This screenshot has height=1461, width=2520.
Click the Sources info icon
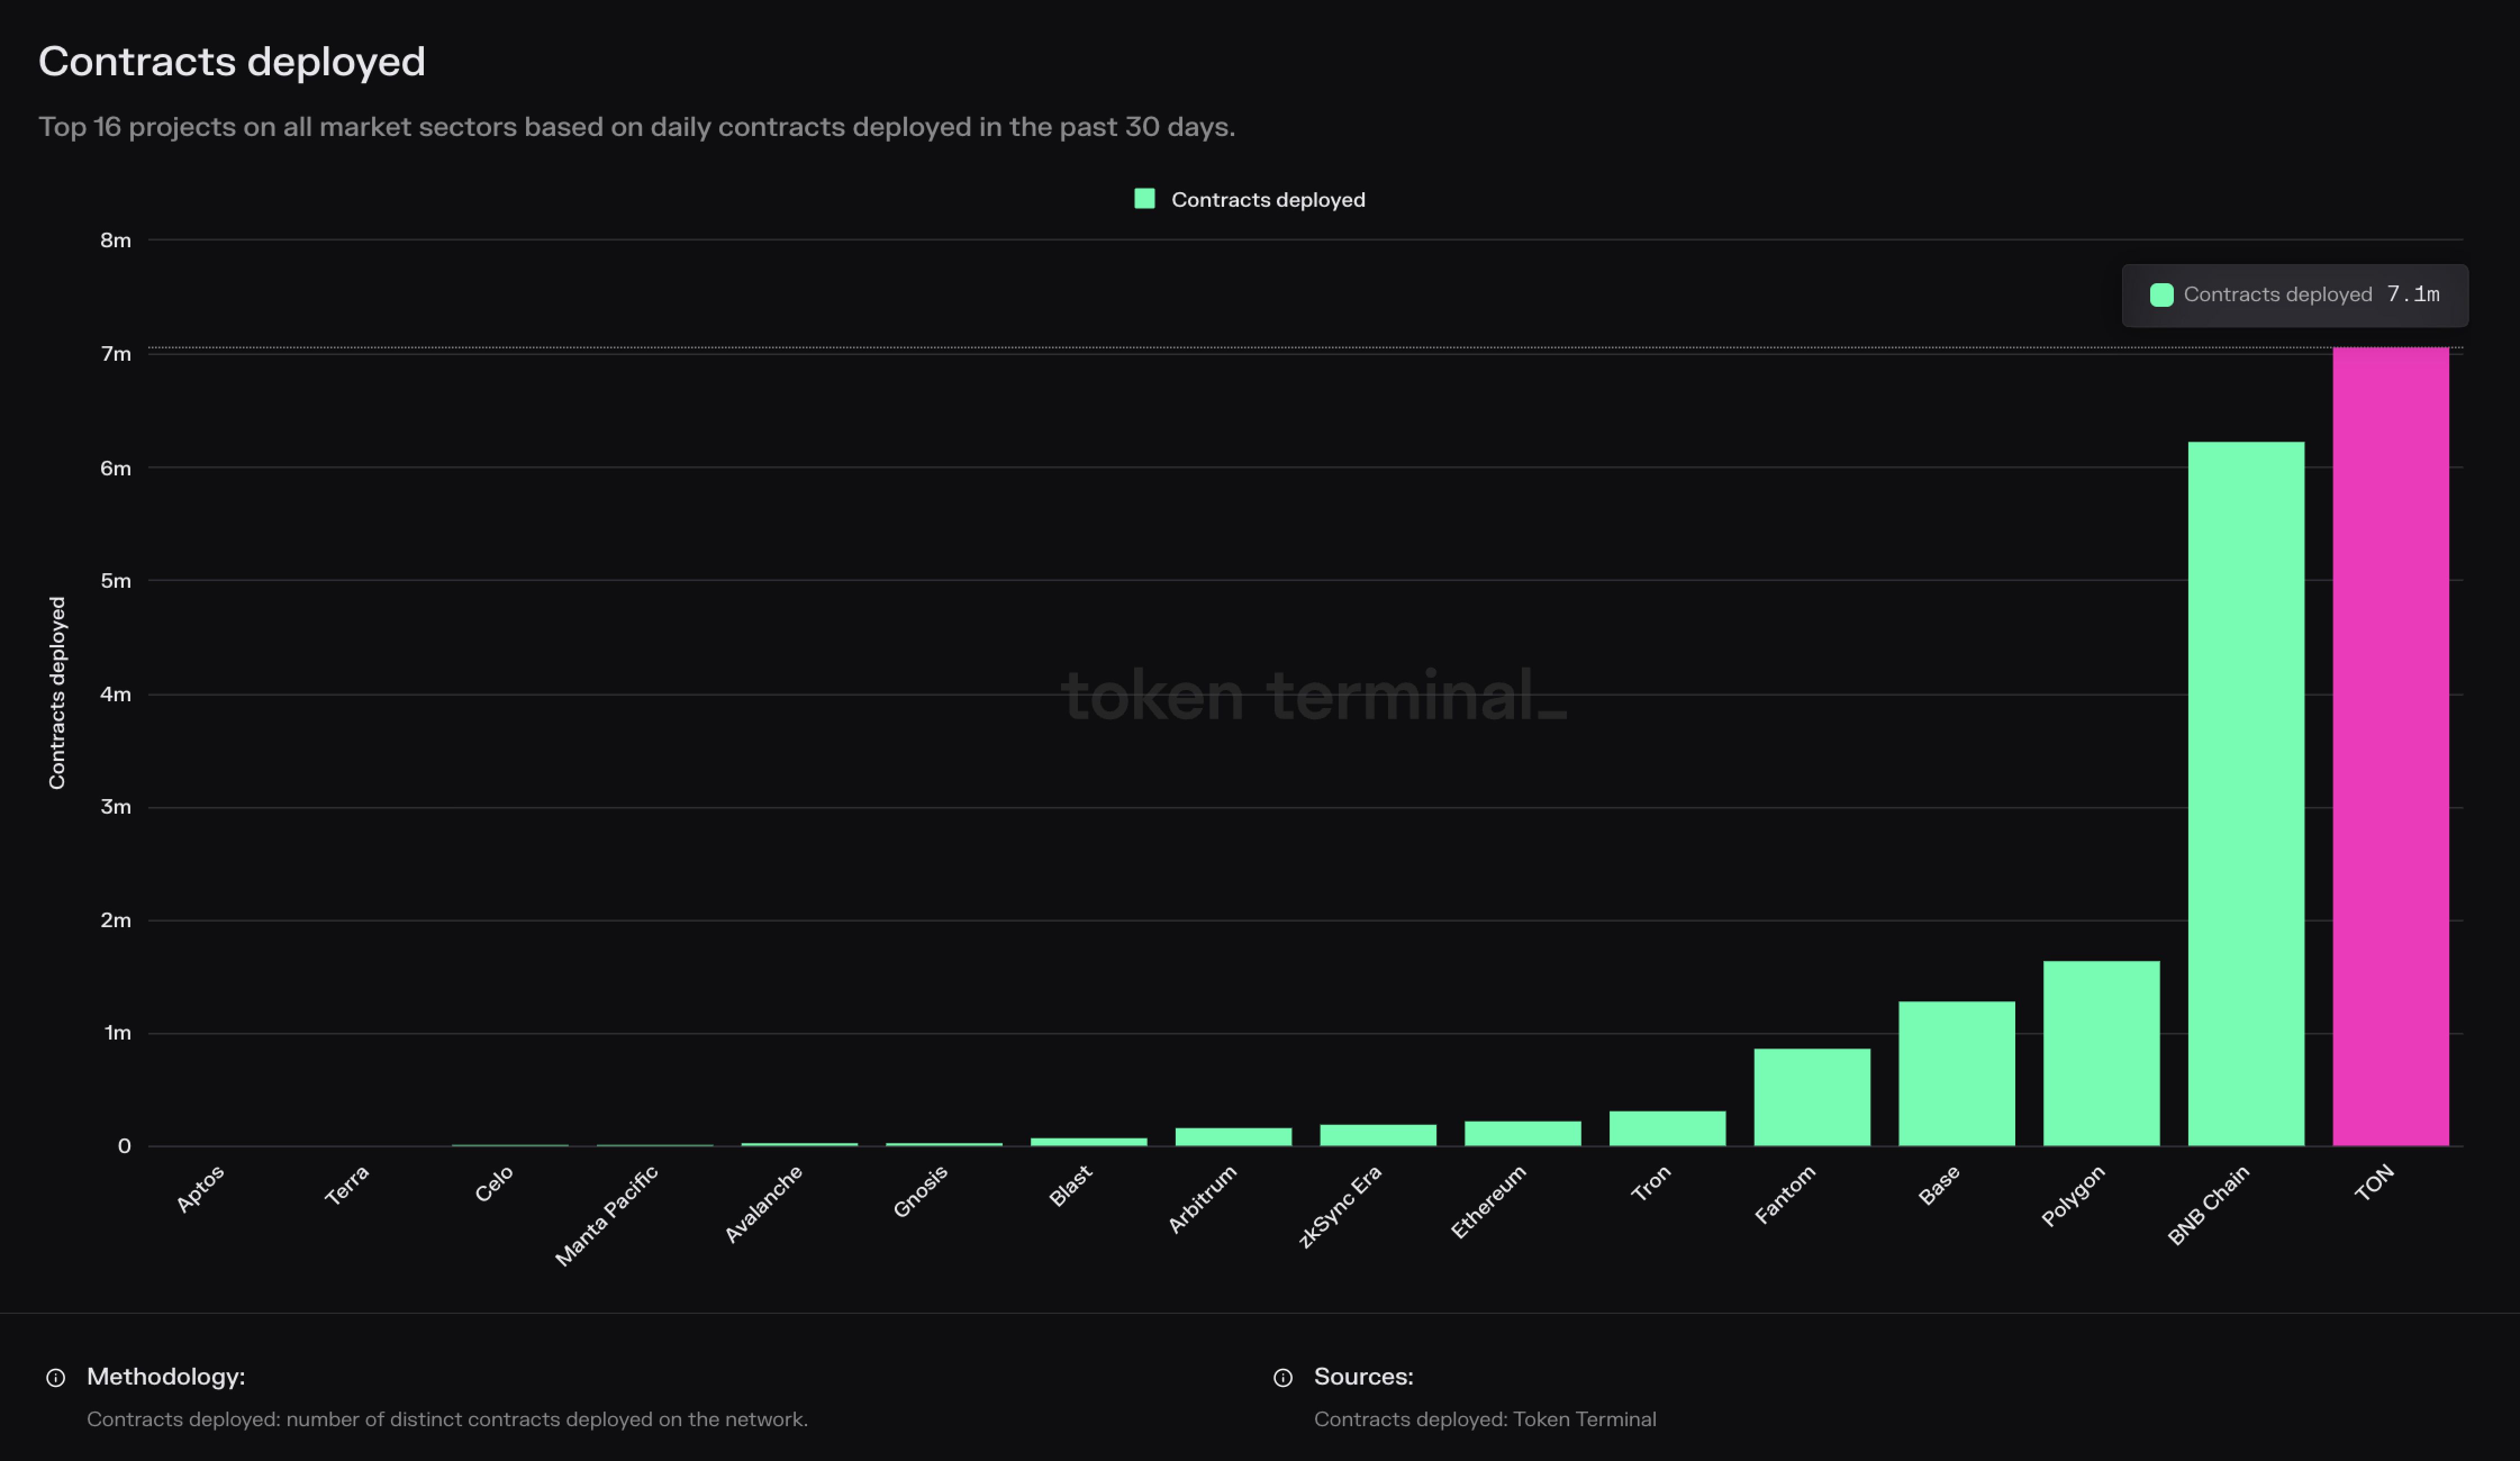tap(1283, 1378)
